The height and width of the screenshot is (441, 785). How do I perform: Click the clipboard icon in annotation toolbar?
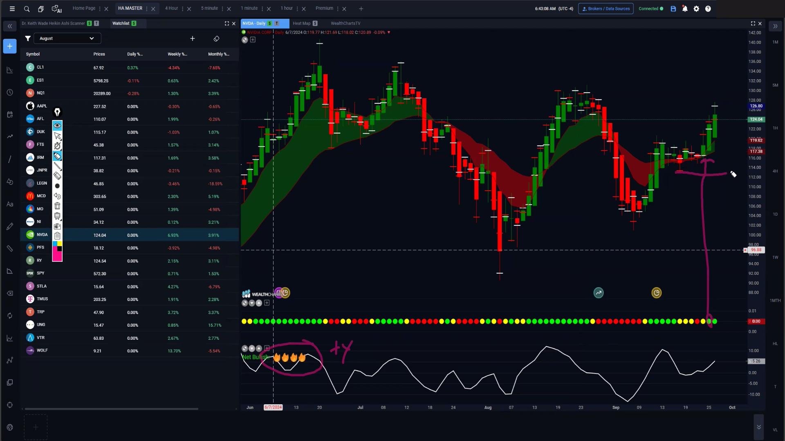tap(57, 236)
